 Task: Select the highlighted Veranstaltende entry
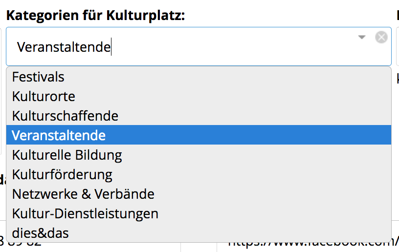coord(199,135)
